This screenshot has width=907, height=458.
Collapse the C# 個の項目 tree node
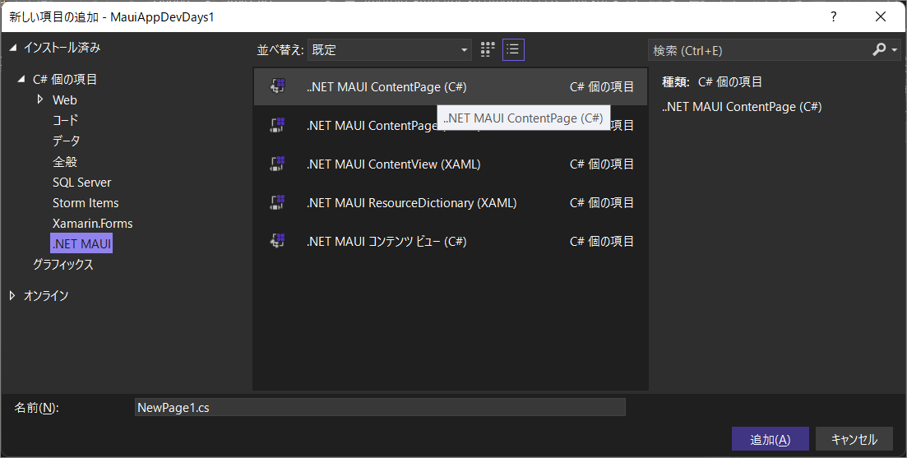(22, 79)
